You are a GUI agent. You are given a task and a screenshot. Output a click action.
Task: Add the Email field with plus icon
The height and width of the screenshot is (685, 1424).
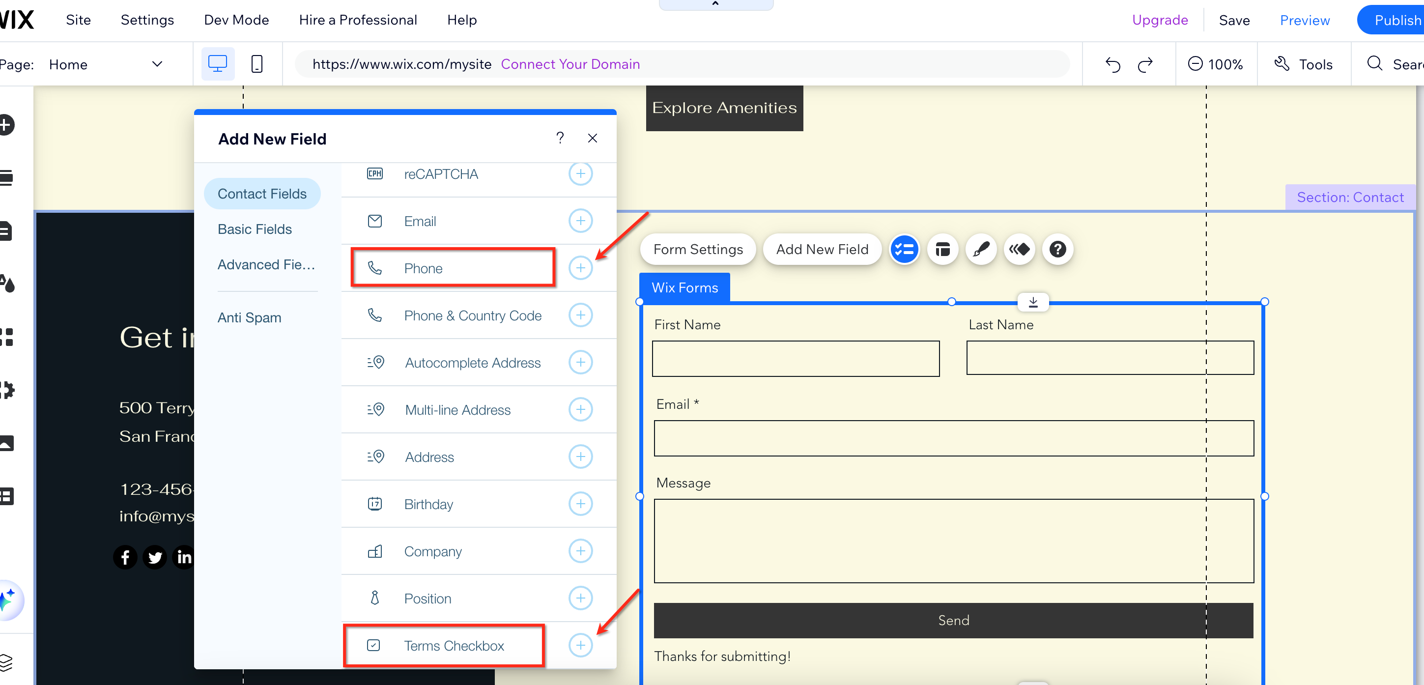(580, 221)
